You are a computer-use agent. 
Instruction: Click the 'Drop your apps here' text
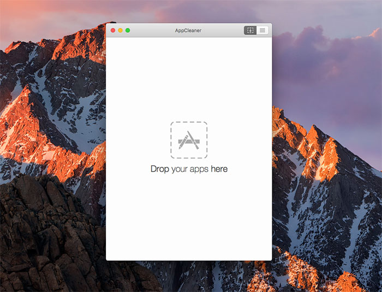pyautogui.click(x=189, y=169)
